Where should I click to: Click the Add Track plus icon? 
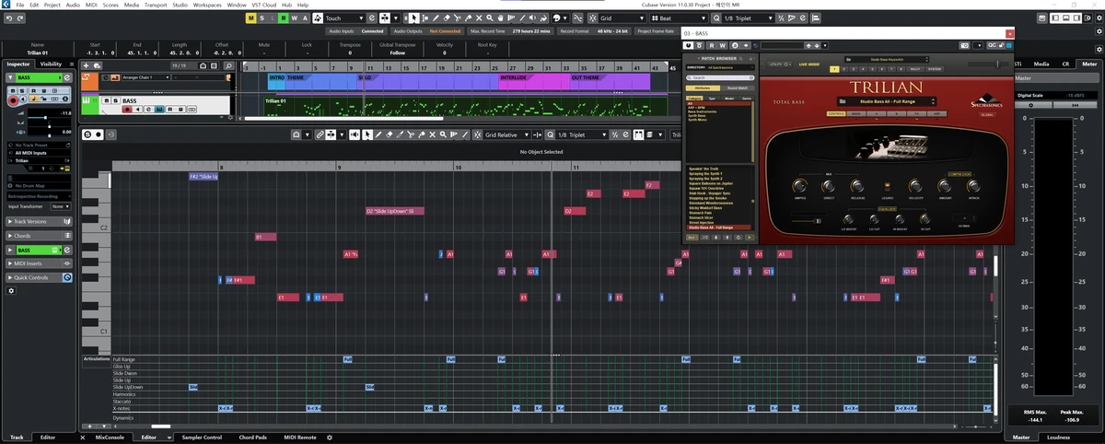click(86, 65)
